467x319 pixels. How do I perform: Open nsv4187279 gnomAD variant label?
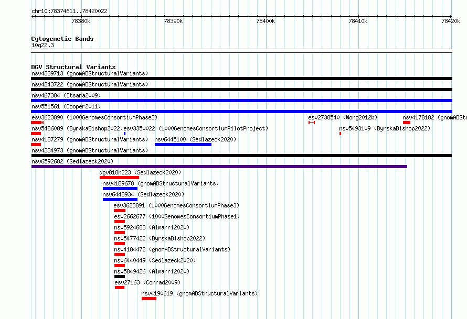point(90,139)
